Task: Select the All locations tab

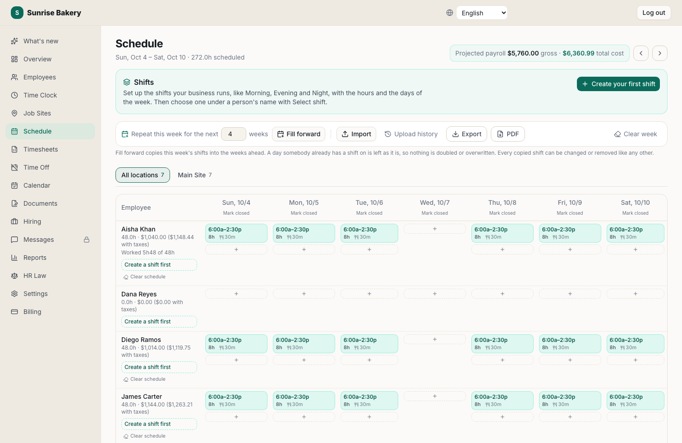Action: point(143,175)
